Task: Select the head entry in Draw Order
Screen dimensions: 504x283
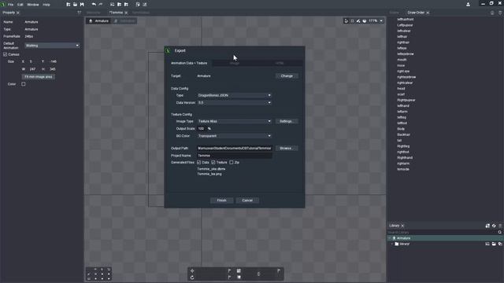Action: pyautogui.click(x=401, y=89)
